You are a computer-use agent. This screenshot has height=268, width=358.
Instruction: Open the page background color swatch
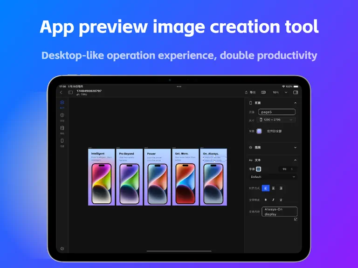coord(259,131)
